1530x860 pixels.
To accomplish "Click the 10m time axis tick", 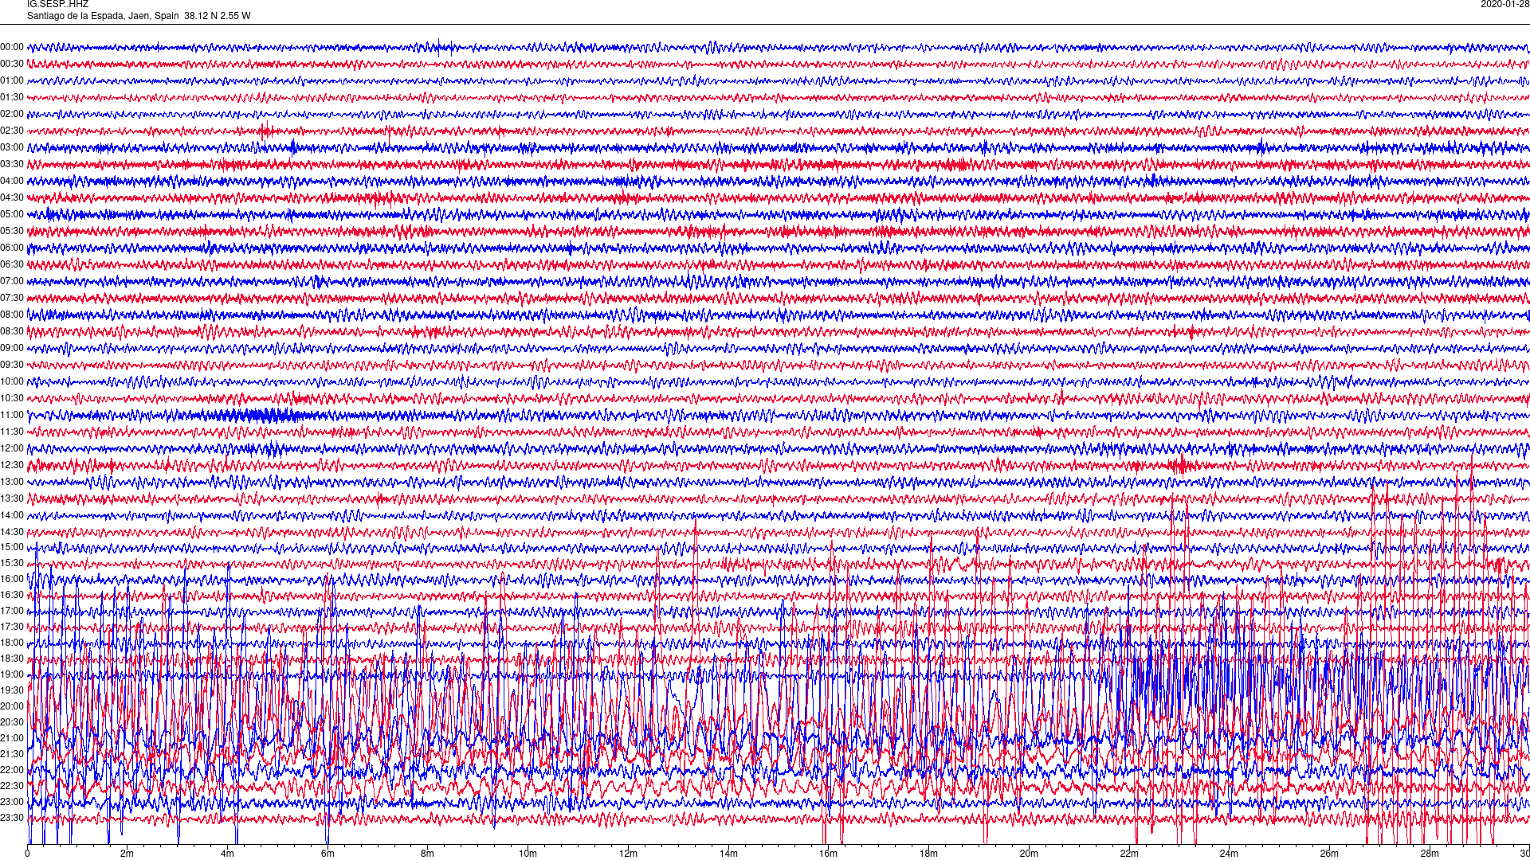I will point(528,854).
